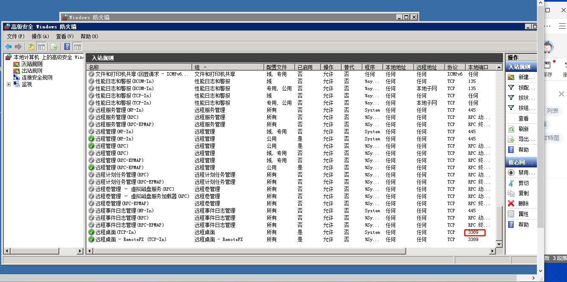Select the 远程计划任务管理(RPC) rule
This screenshot has height=282, width=567.
pyautogui.click(x=291, y=175)
